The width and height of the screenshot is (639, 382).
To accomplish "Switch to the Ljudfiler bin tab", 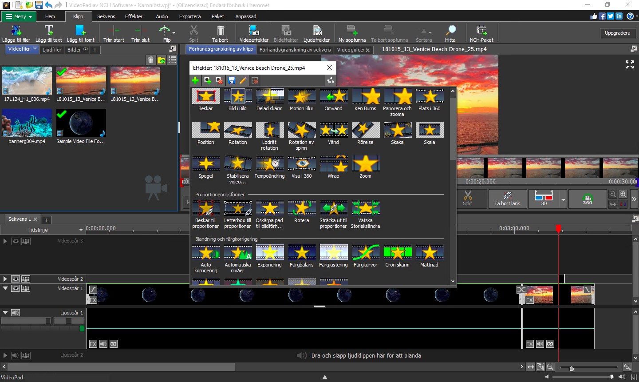I will coord(52,50).
